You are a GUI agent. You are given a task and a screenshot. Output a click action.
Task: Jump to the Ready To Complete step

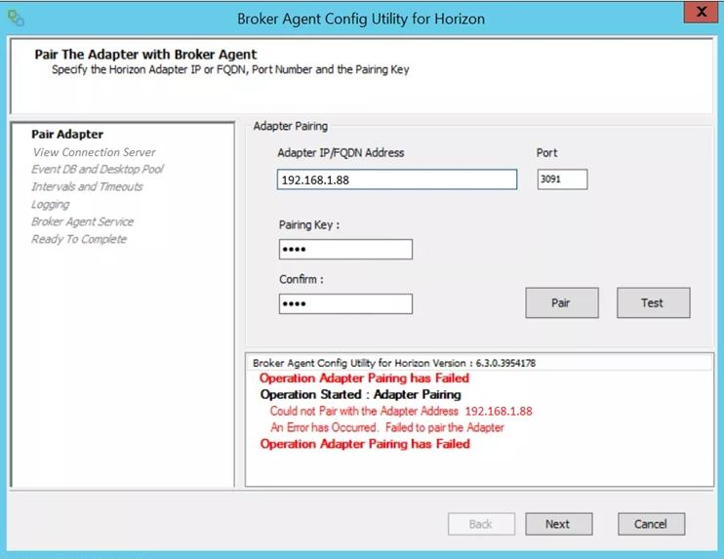pyautogui.click(x=79, y=240)
